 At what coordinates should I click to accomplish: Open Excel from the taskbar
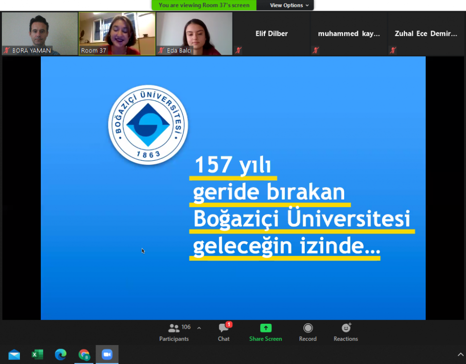37,354
